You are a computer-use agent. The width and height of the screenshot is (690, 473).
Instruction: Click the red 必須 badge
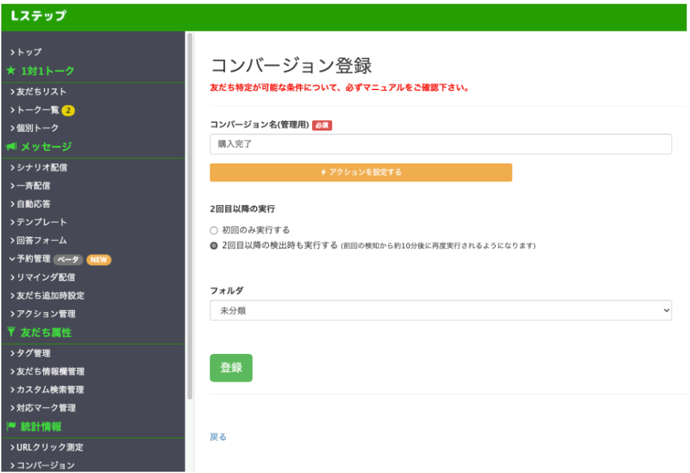(x=321, y=125)
